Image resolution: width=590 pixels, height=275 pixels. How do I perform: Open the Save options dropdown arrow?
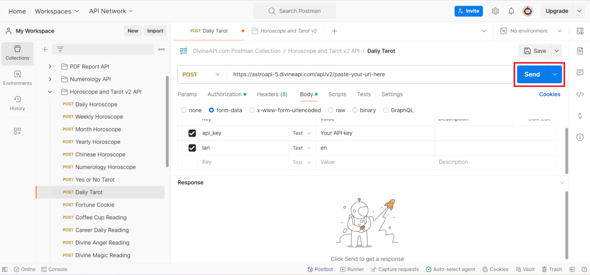pos(557,51)
